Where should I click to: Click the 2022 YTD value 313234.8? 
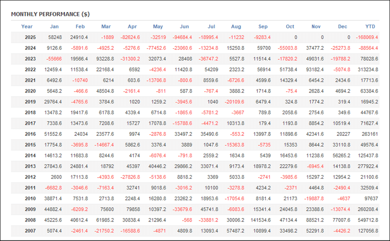point(366,70)
